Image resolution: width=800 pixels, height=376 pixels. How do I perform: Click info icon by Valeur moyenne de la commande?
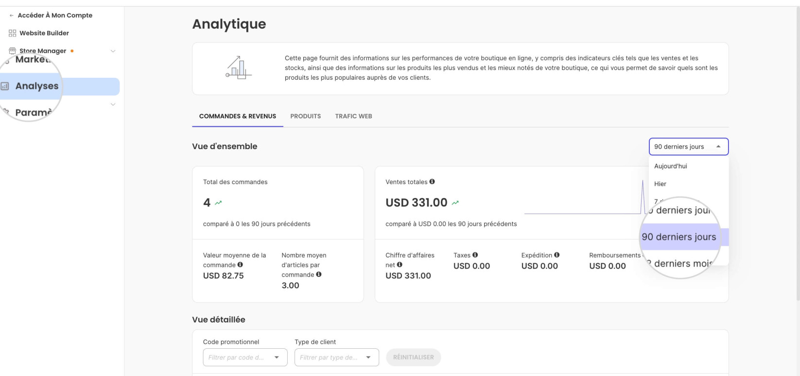[240, 265]
